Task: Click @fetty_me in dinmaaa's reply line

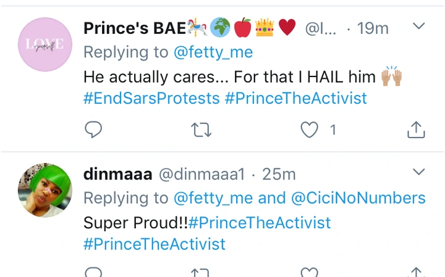Action: [x=213, y=198]
